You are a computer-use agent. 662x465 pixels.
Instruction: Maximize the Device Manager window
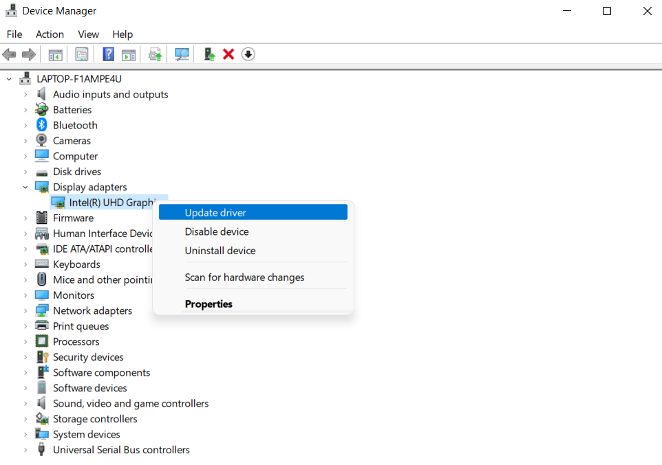607,11
